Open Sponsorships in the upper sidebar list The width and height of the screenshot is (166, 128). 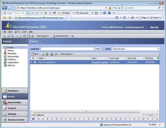click(13, 56)
